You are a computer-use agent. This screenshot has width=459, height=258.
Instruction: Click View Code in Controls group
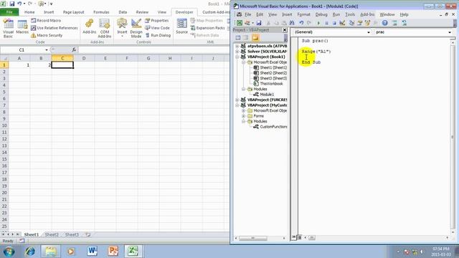(x=158, y=28)
